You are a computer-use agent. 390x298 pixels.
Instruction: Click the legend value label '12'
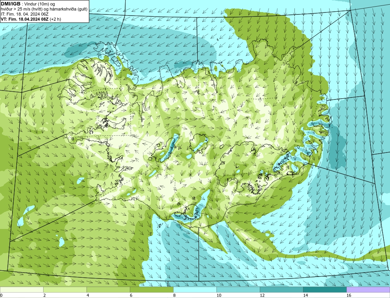[x=262, y=295]
